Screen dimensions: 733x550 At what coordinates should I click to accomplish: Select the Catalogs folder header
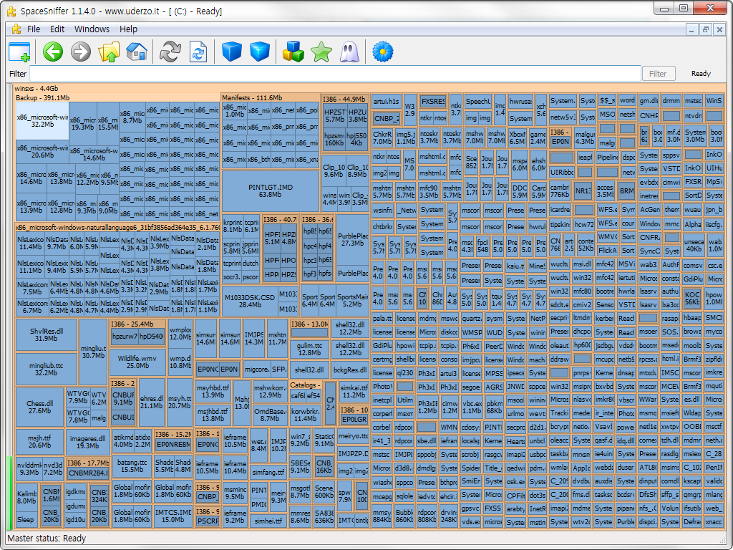click(305, 385)
